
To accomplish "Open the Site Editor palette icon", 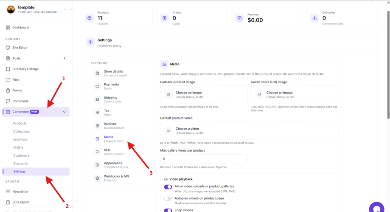I will click(x=8, y=48).
